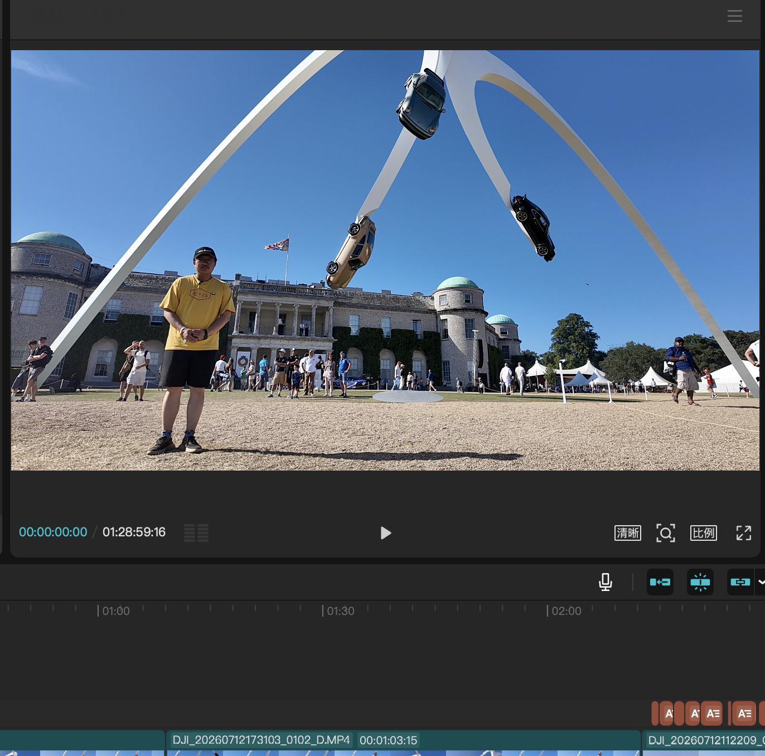Toggle the main track magnet option

click(660, 582)
